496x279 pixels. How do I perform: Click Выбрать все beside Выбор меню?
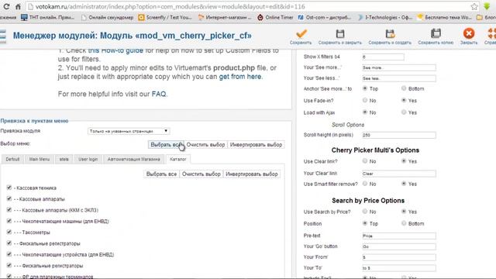(x=166, y=145)
